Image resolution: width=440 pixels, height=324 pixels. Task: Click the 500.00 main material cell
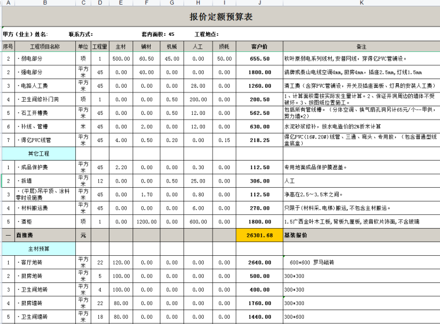(x=121, y=58)
